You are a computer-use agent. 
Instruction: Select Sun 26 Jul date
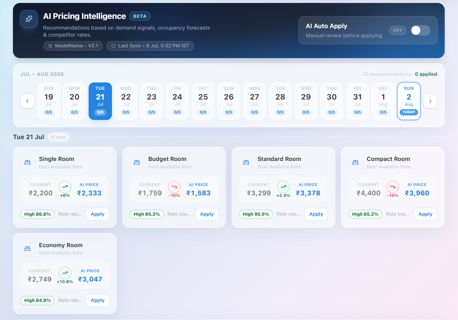click(229, 101)
